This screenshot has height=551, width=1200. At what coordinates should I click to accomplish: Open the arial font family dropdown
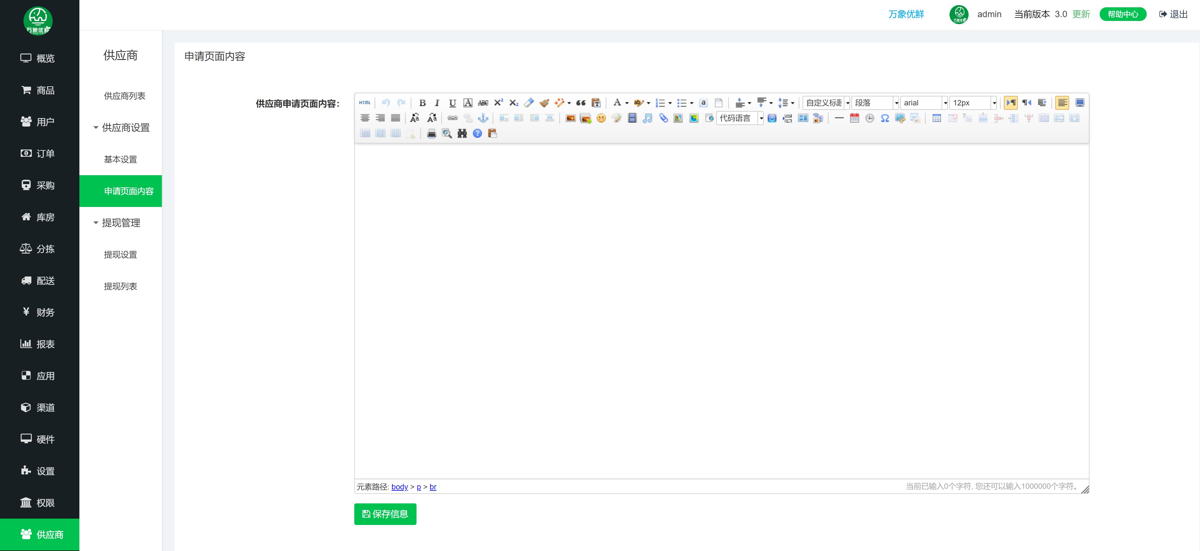click(945, 103)
